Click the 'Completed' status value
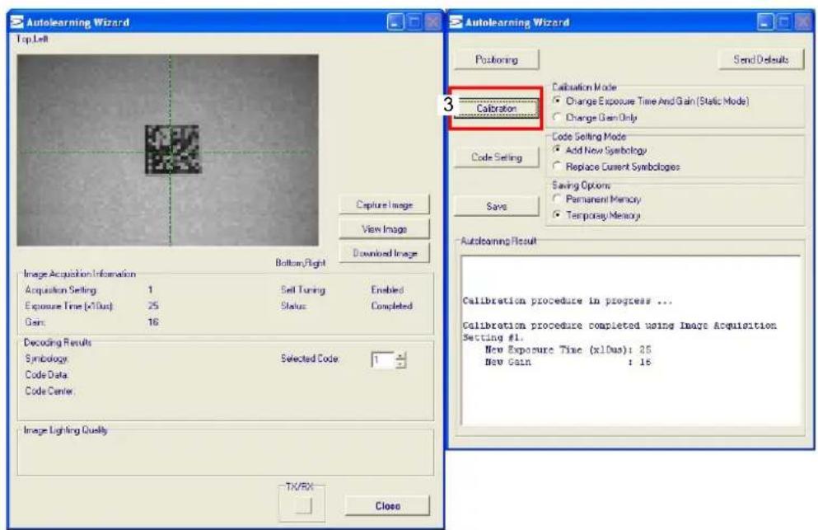This screenshot has height=530, width=818. pos(391,306)
